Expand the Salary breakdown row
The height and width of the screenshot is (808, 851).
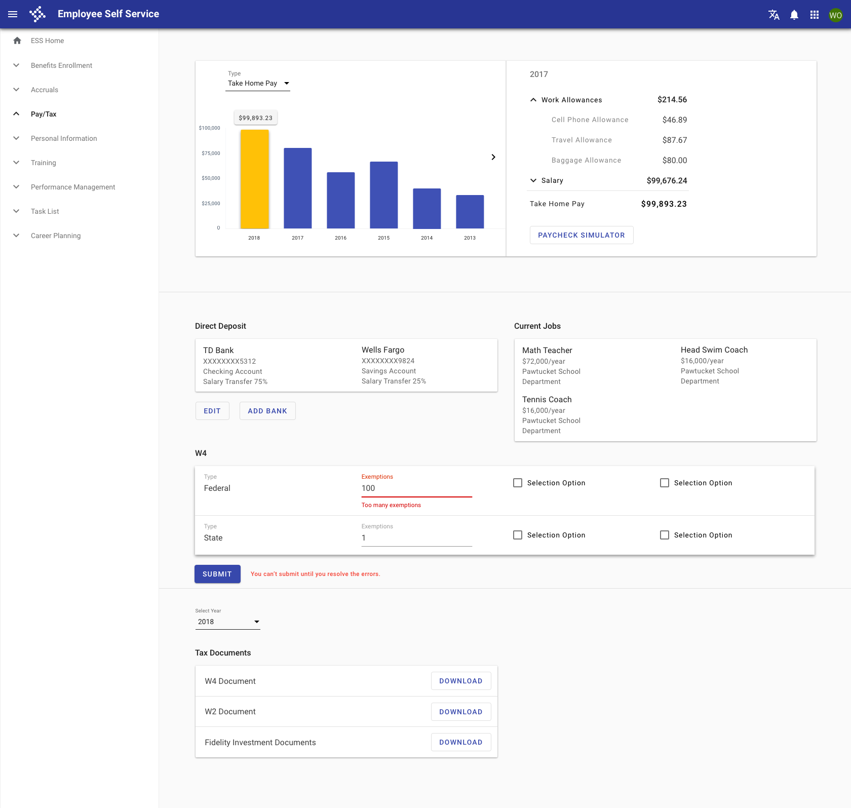pyautogui.click(x=533, y=180)
